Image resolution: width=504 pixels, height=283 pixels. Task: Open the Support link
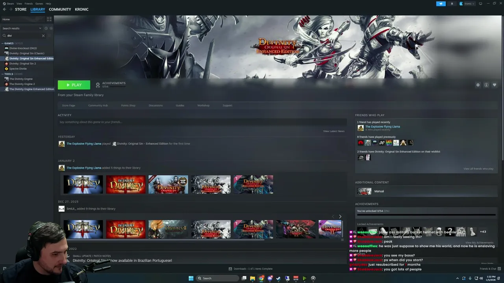[x=227, y=105]
